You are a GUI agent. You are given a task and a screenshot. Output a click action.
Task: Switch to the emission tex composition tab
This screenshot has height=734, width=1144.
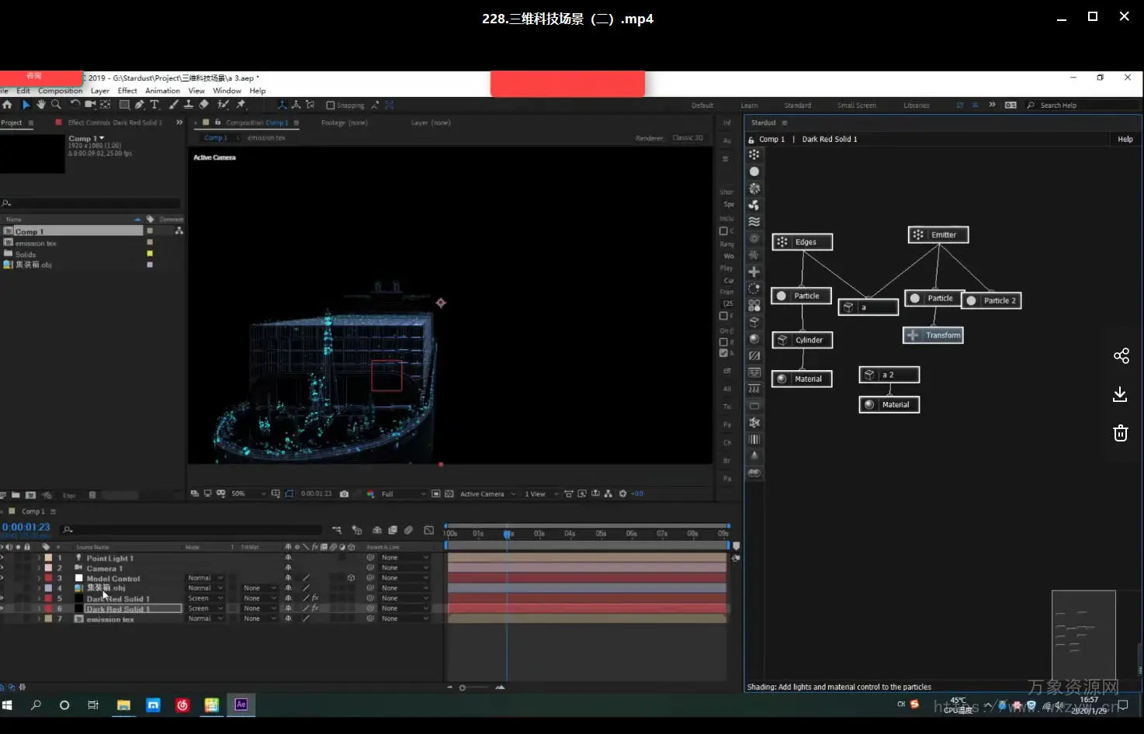coord(266,138)
